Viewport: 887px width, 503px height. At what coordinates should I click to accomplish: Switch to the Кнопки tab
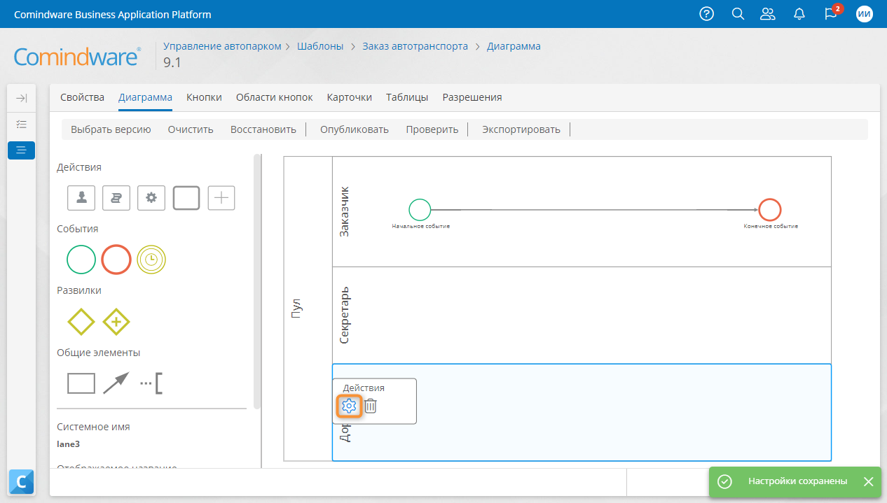point(204,97)
